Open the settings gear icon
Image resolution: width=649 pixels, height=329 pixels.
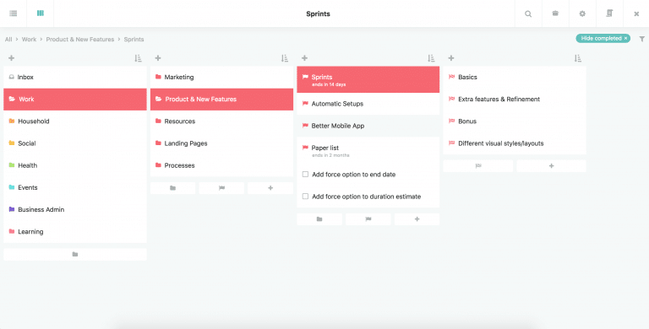click(582, 13)
